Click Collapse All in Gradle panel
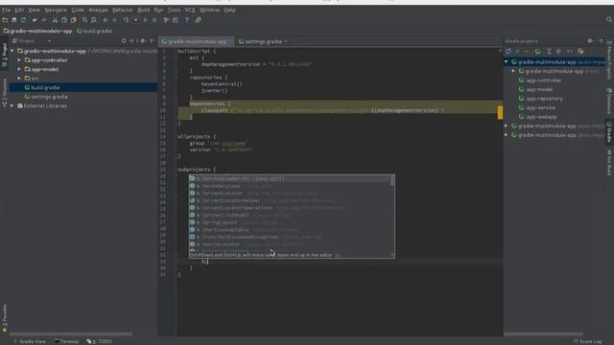Viewport: 614px width, 345px height. 558,51
